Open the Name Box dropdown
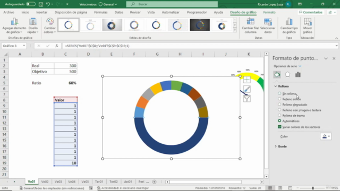Screen dimensions: 340x191 click(x=24, y=46)
